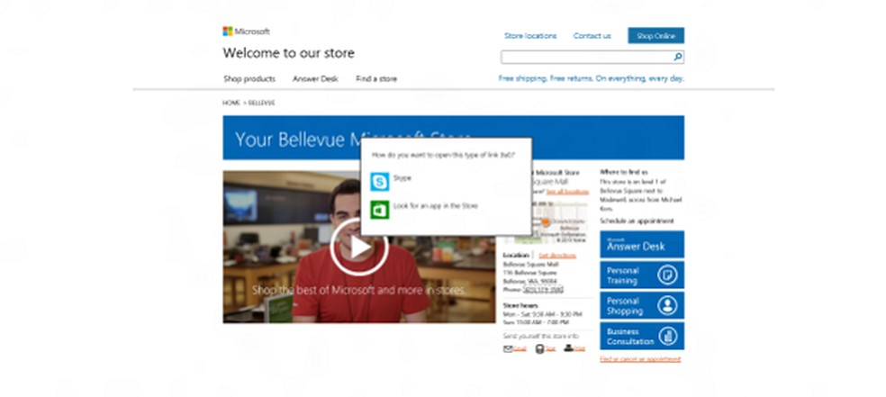Viewport: 886px width, 397px height.
Task: Follow the Store locations link
Action: tap(530, 36)
